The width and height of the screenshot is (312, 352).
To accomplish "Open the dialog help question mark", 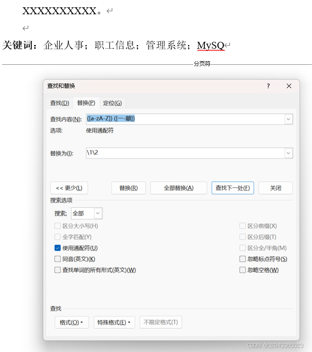I will tap(268, 86).
